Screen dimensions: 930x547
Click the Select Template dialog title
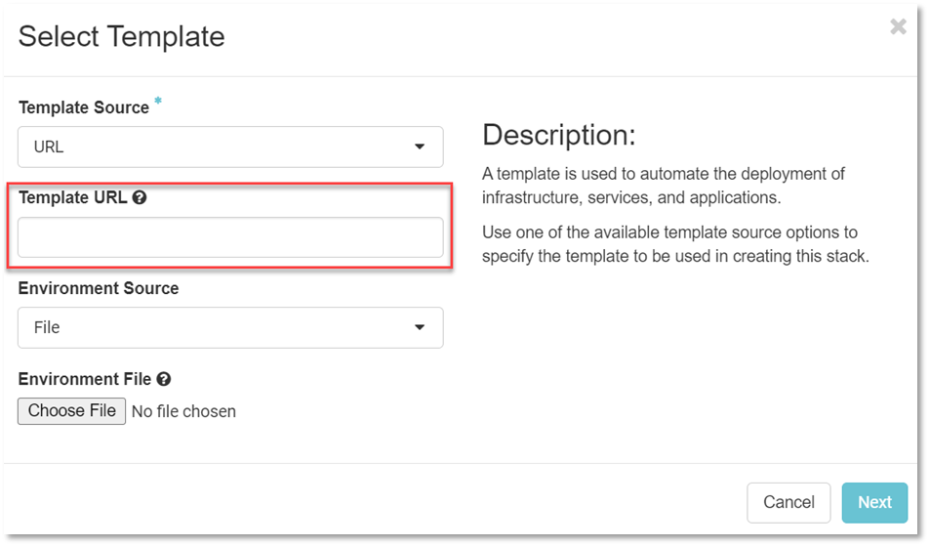tap(122, 37)
